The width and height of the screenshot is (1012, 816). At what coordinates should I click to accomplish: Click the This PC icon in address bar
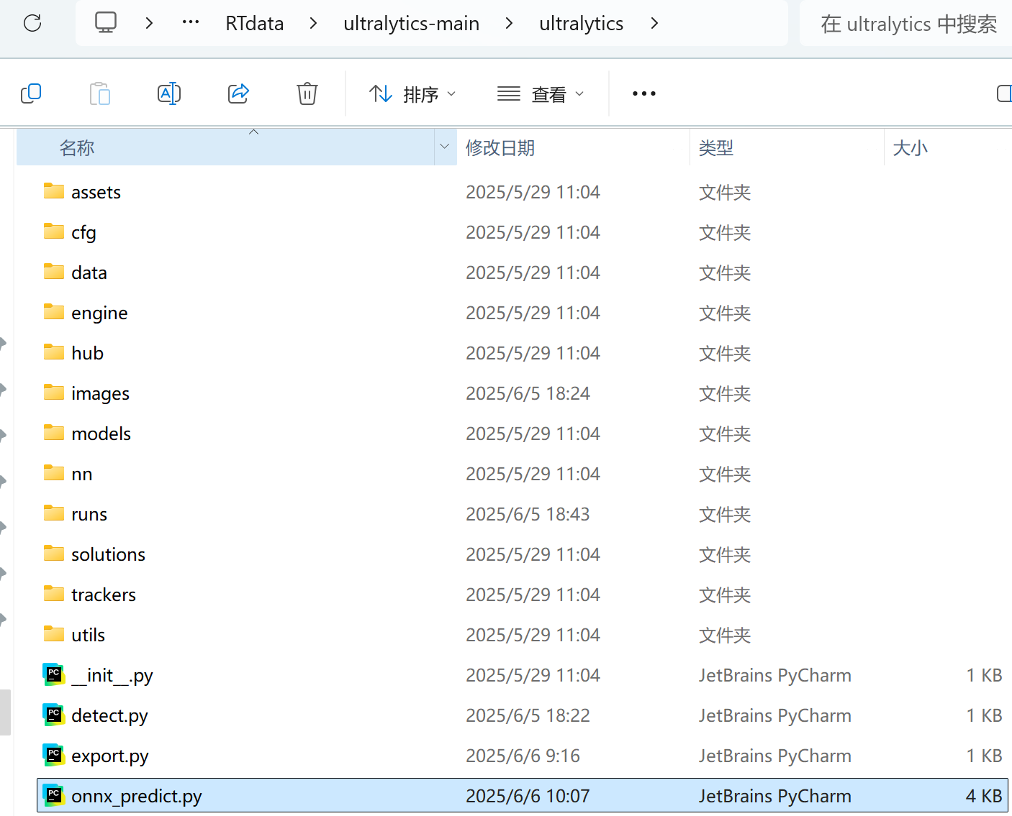point(106,22)
